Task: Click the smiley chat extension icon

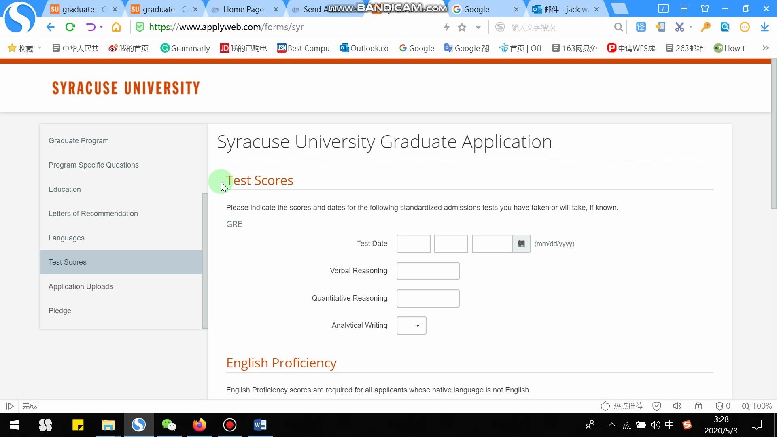Action: (745, 27)
